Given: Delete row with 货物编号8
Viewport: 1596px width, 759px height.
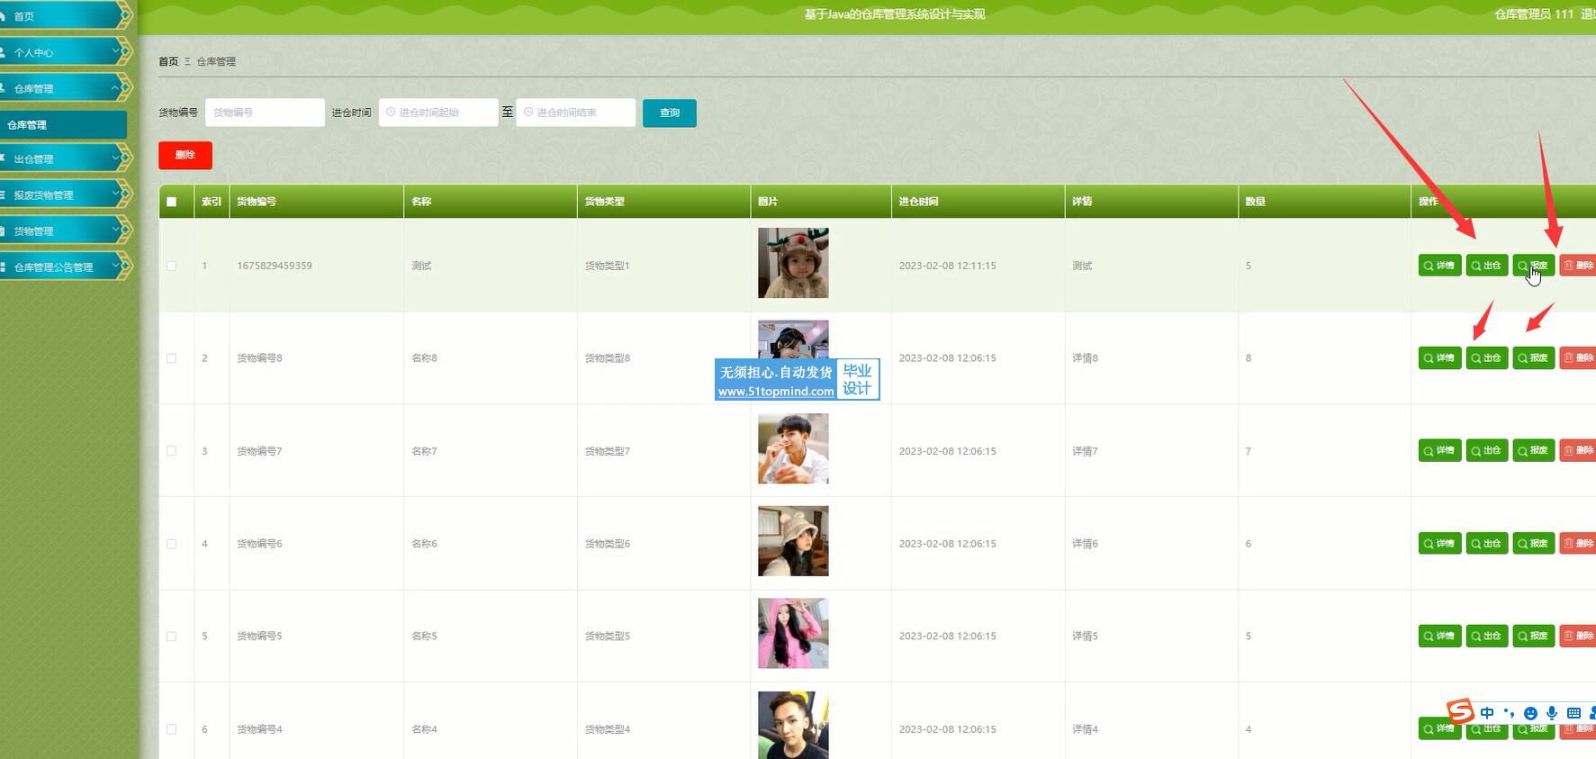Looking at the screenshot, I should tap(1578, 358).
